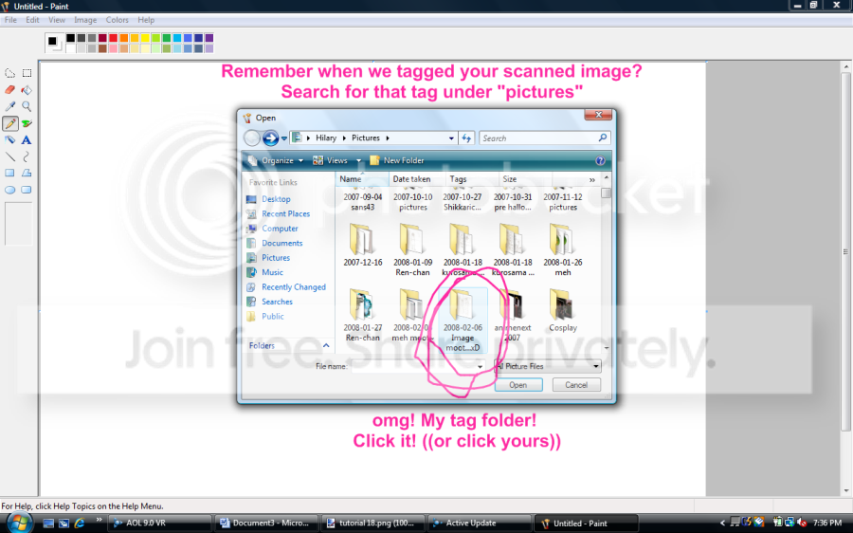This screenshot has width=853, height=533.
Task: Select the Rounded Rectangle tool
Action: (x=27, y=190)
